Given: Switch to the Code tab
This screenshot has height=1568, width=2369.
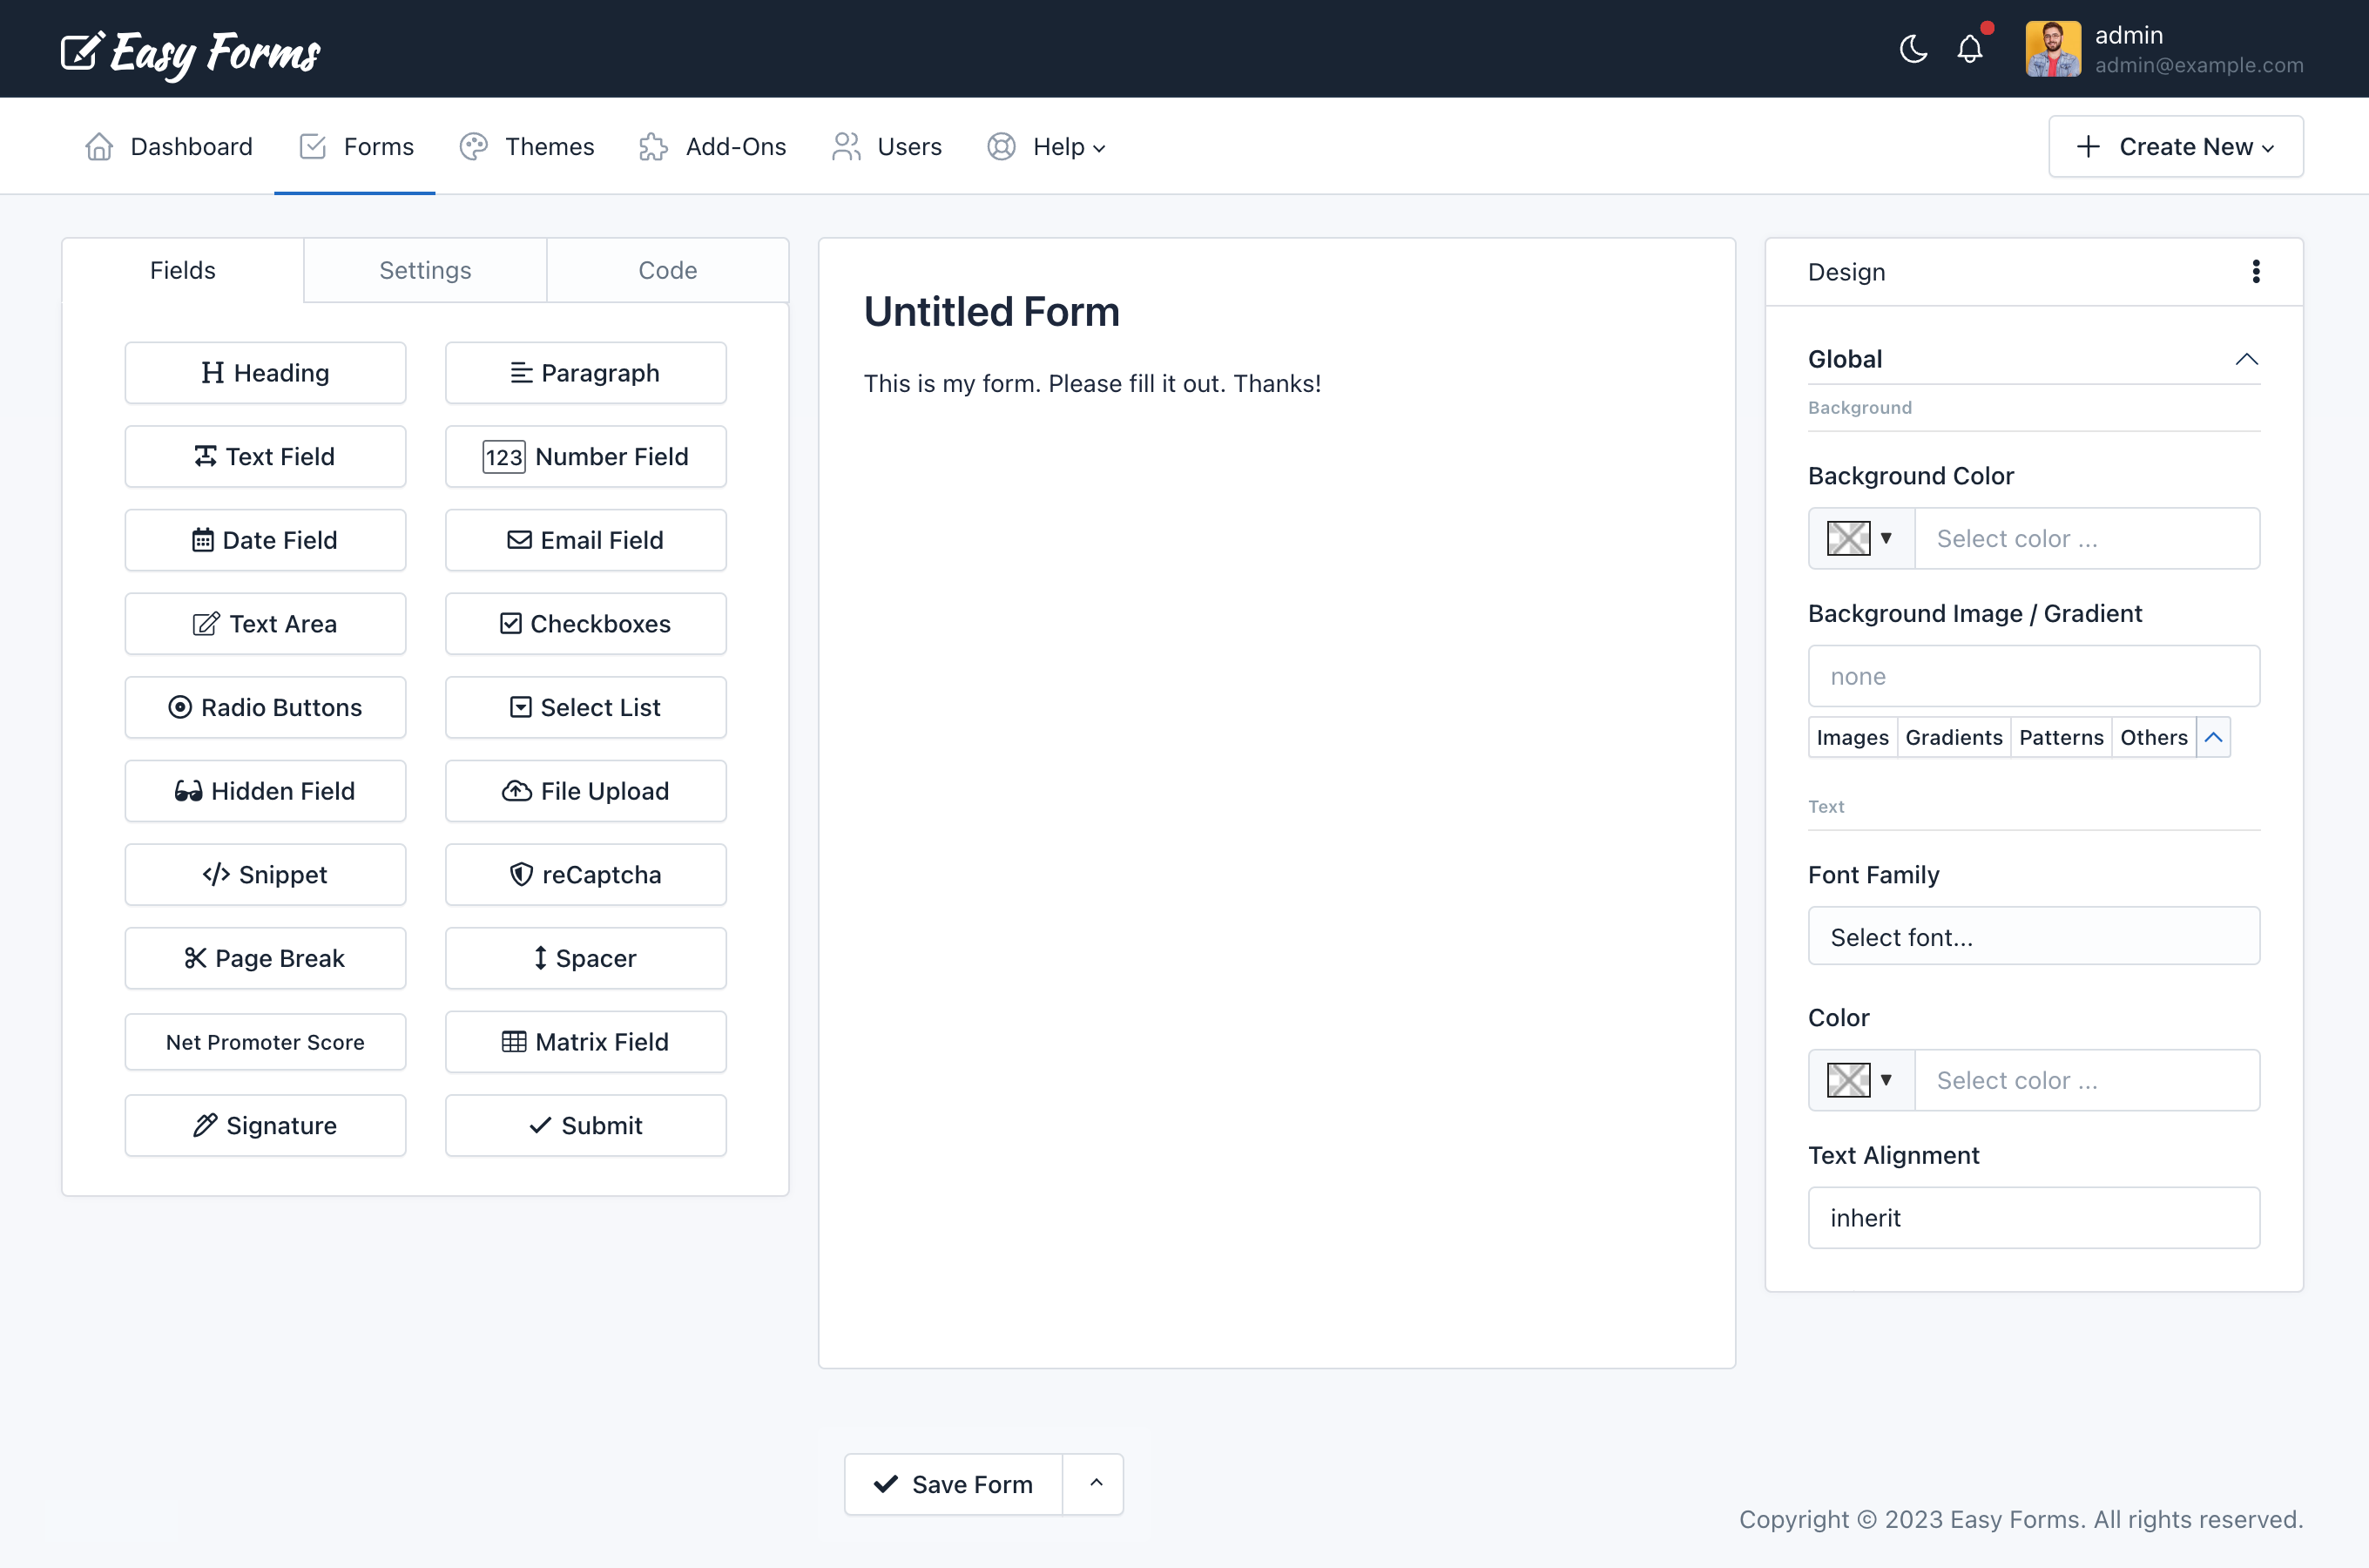Looking at the screenshot, I should point(666,271).
